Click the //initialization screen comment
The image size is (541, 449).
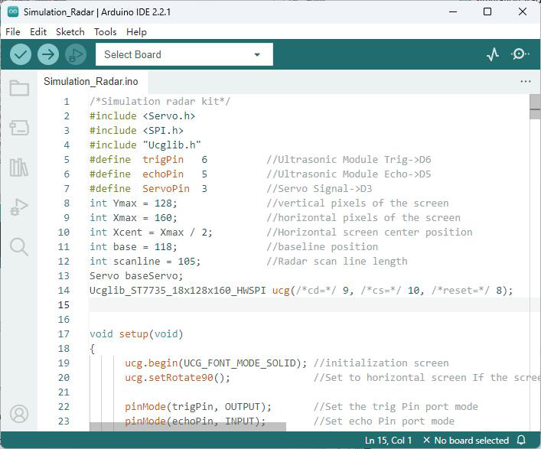[381, 363]
